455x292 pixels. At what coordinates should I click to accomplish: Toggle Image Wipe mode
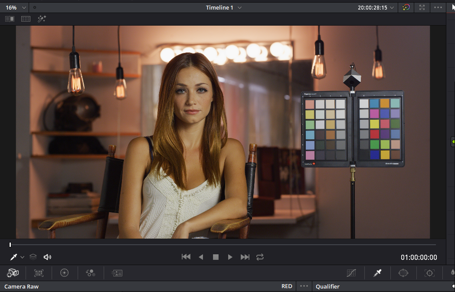click(10, 19)
